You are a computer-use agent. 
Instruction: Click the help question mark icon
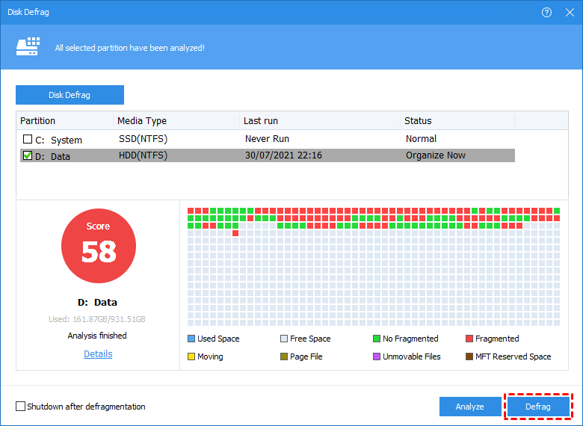point(547,13)
